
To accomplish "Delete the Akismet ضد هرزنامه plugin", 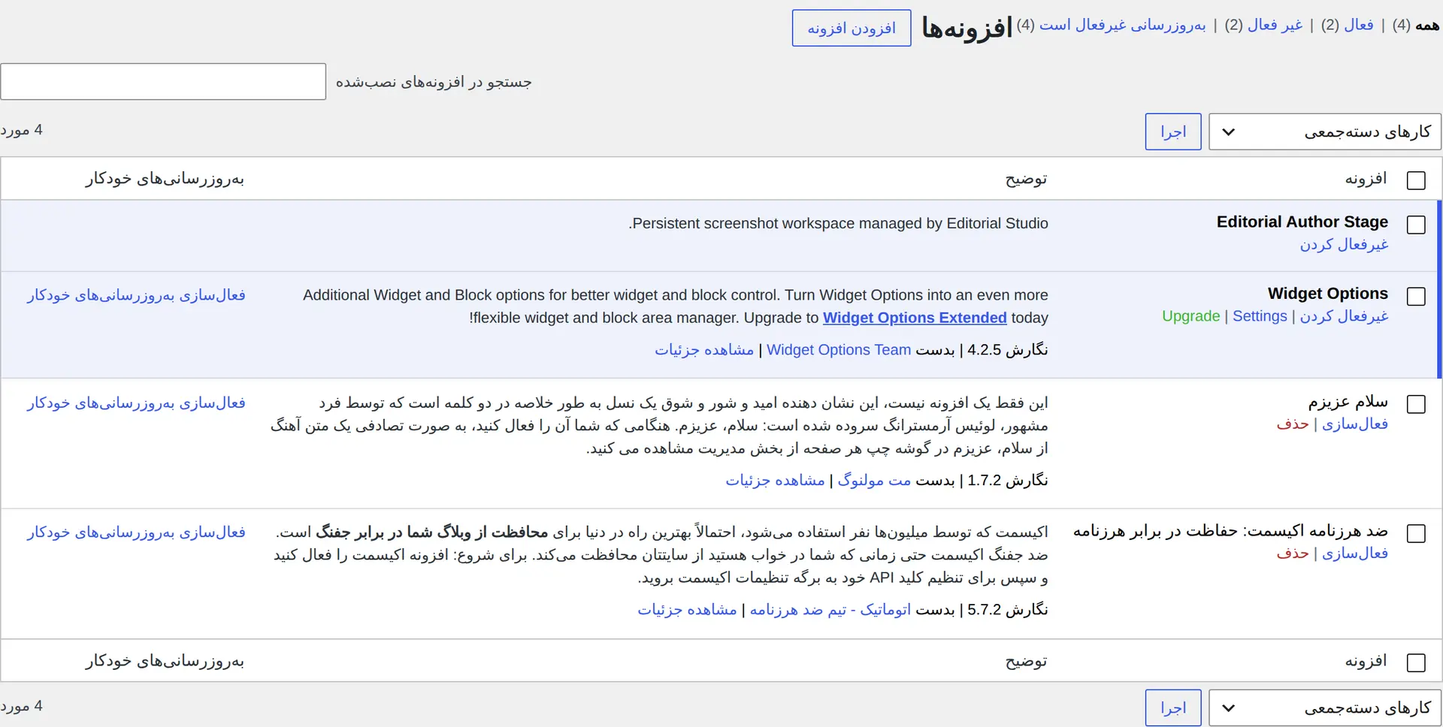I will tap(1293, 553).
